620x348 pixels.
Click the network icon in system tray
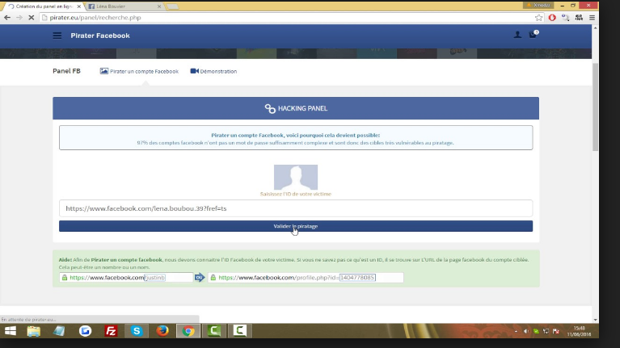tap(546, 331)
